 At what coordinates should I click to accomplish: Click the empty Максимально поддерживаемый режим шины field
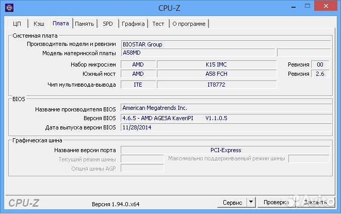click(x=309, y=158)
